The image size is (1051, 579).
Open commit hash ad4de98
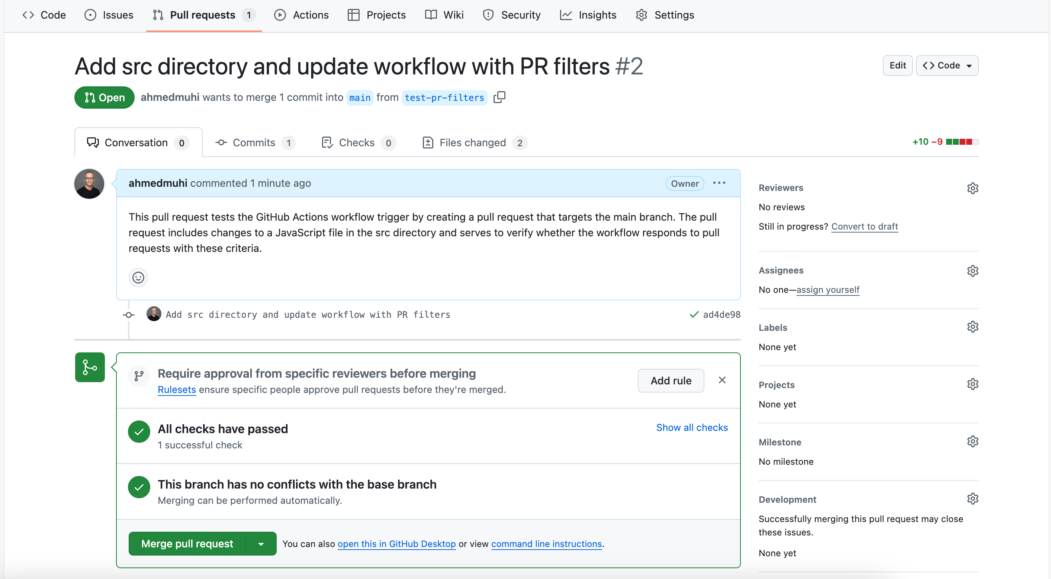click(x=721, y=314)
